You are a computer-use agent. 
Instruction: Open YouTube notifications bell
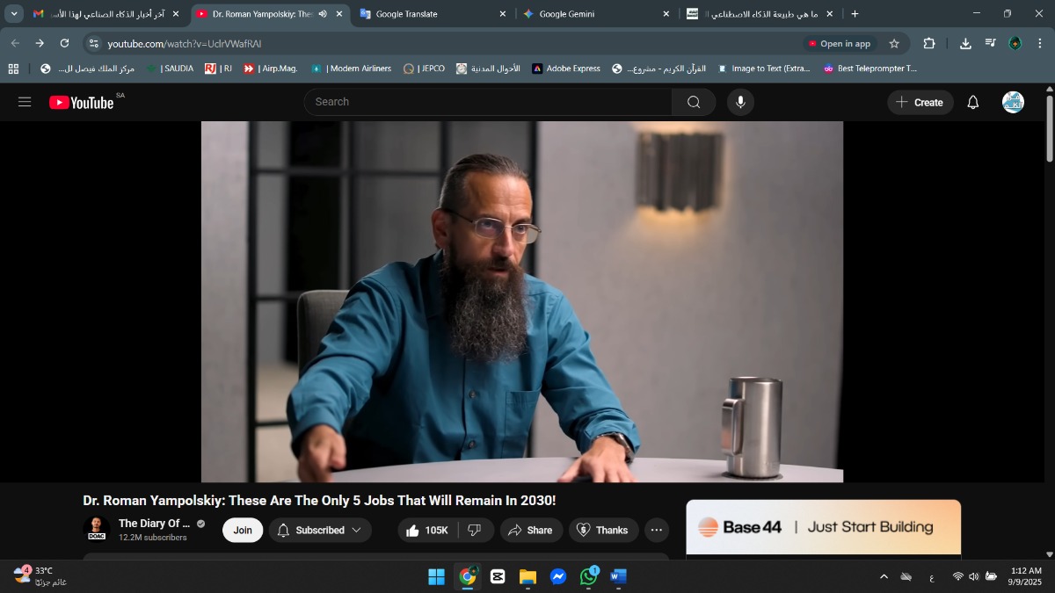(972, 102)
